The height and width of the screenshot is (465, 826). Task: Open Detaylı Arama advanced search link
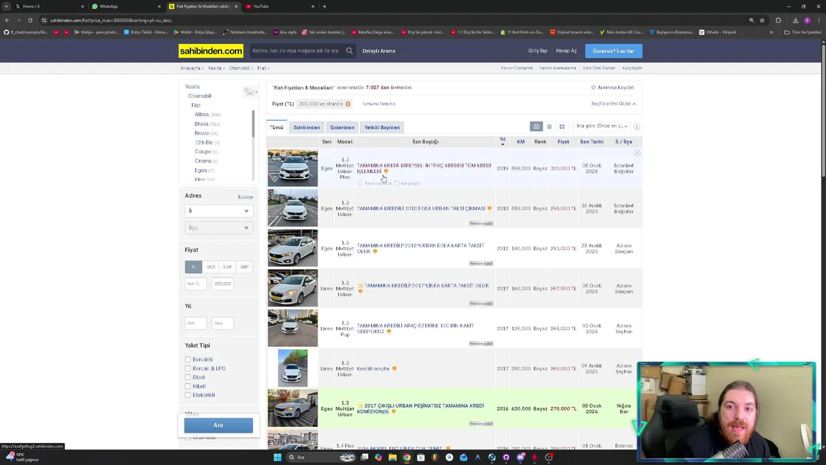379,51
